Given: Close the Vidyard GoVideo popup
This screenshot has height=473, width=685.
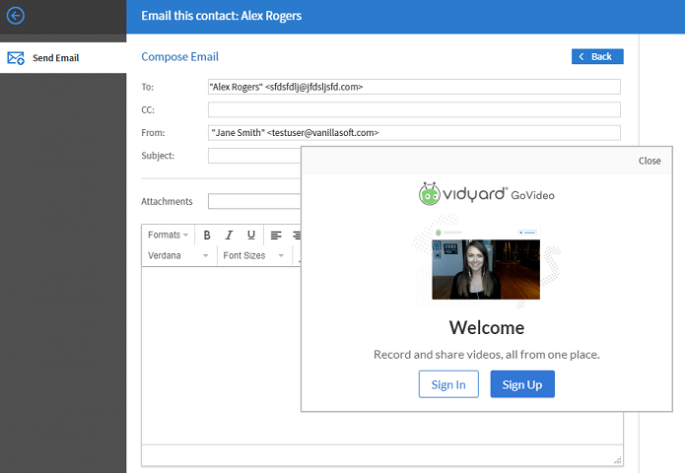Looking at the screenshot, I should (650, 161).
